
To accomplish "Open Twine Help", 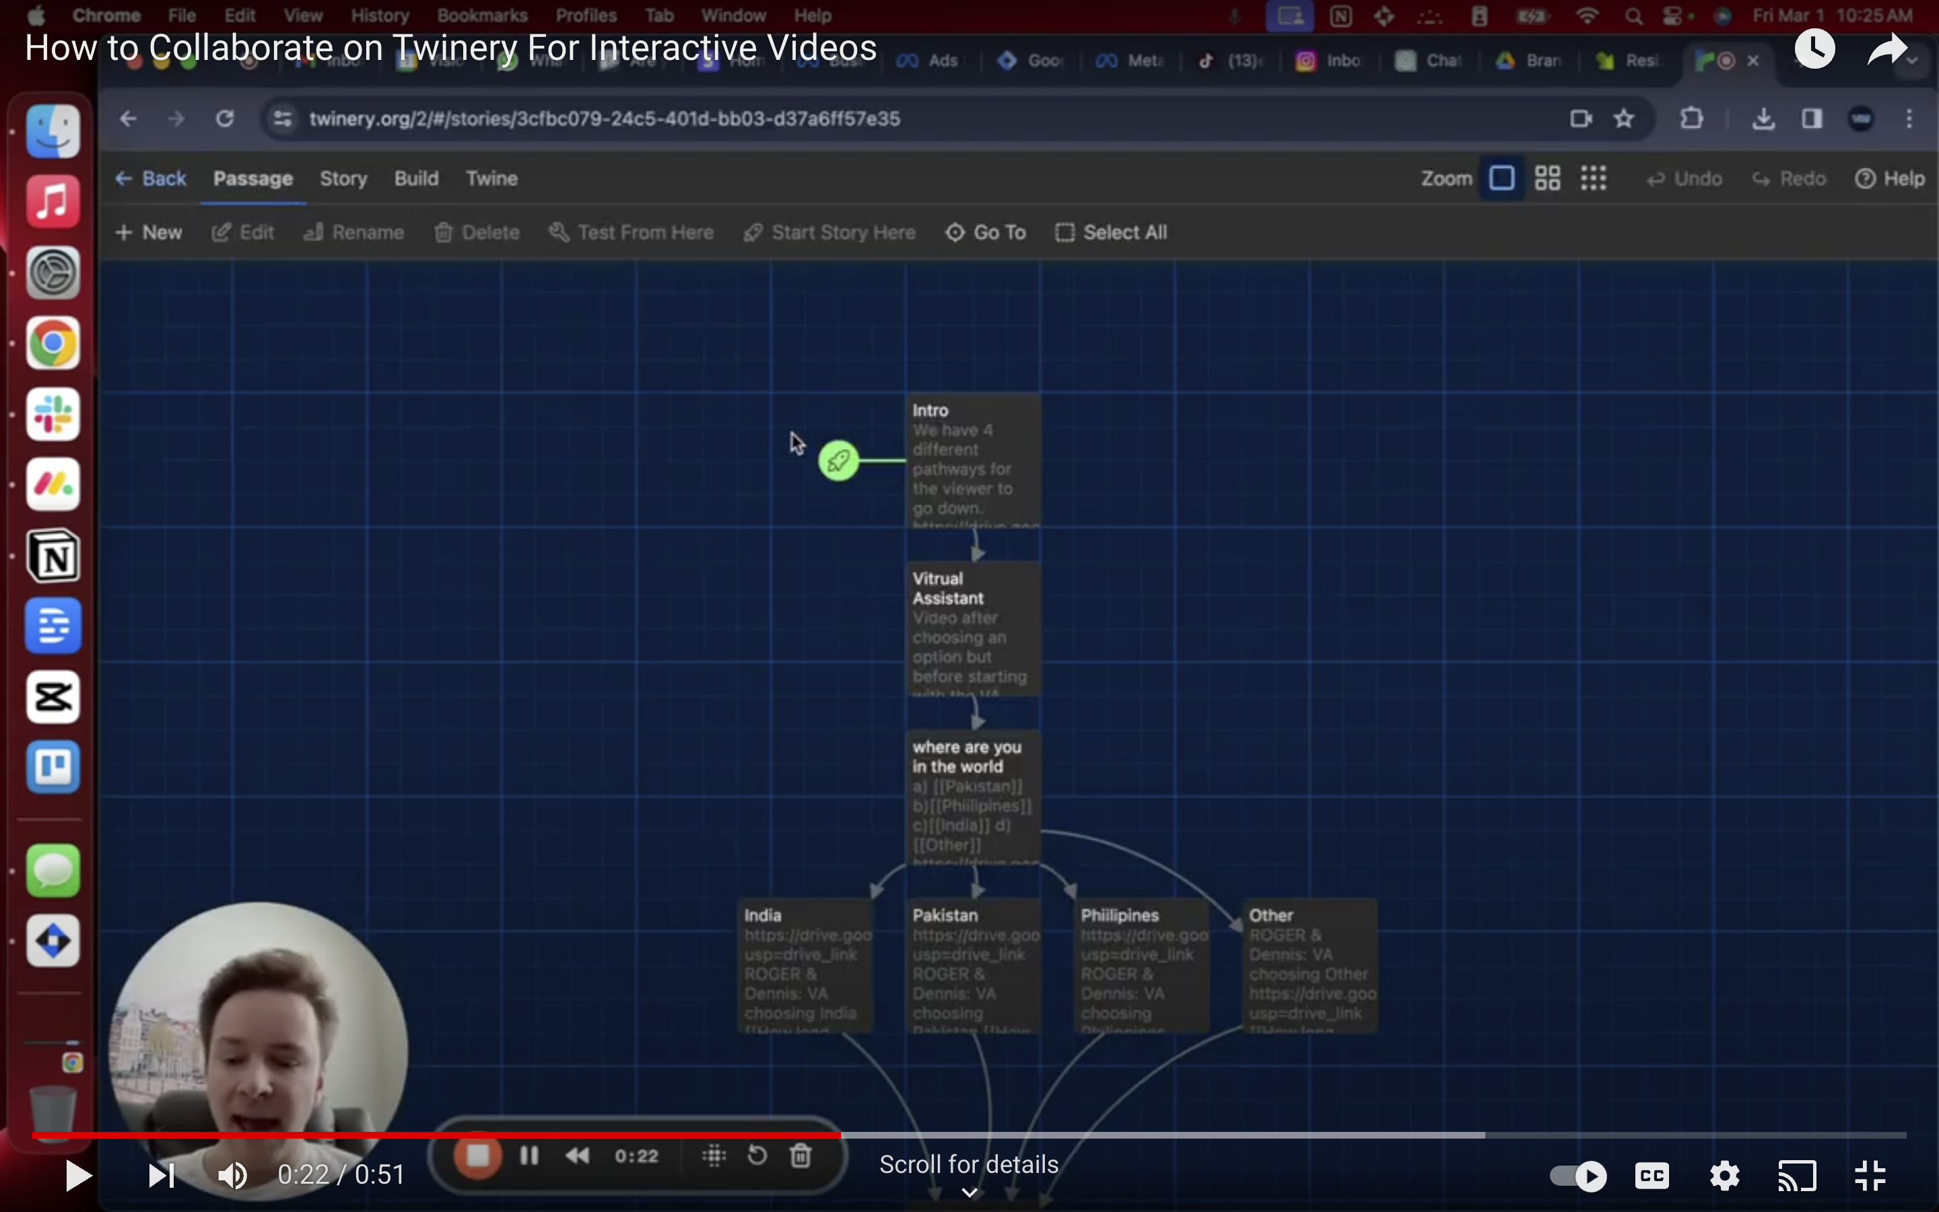I will 1889,178.
